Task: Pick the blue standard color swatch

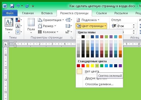Action: (111, 66)
